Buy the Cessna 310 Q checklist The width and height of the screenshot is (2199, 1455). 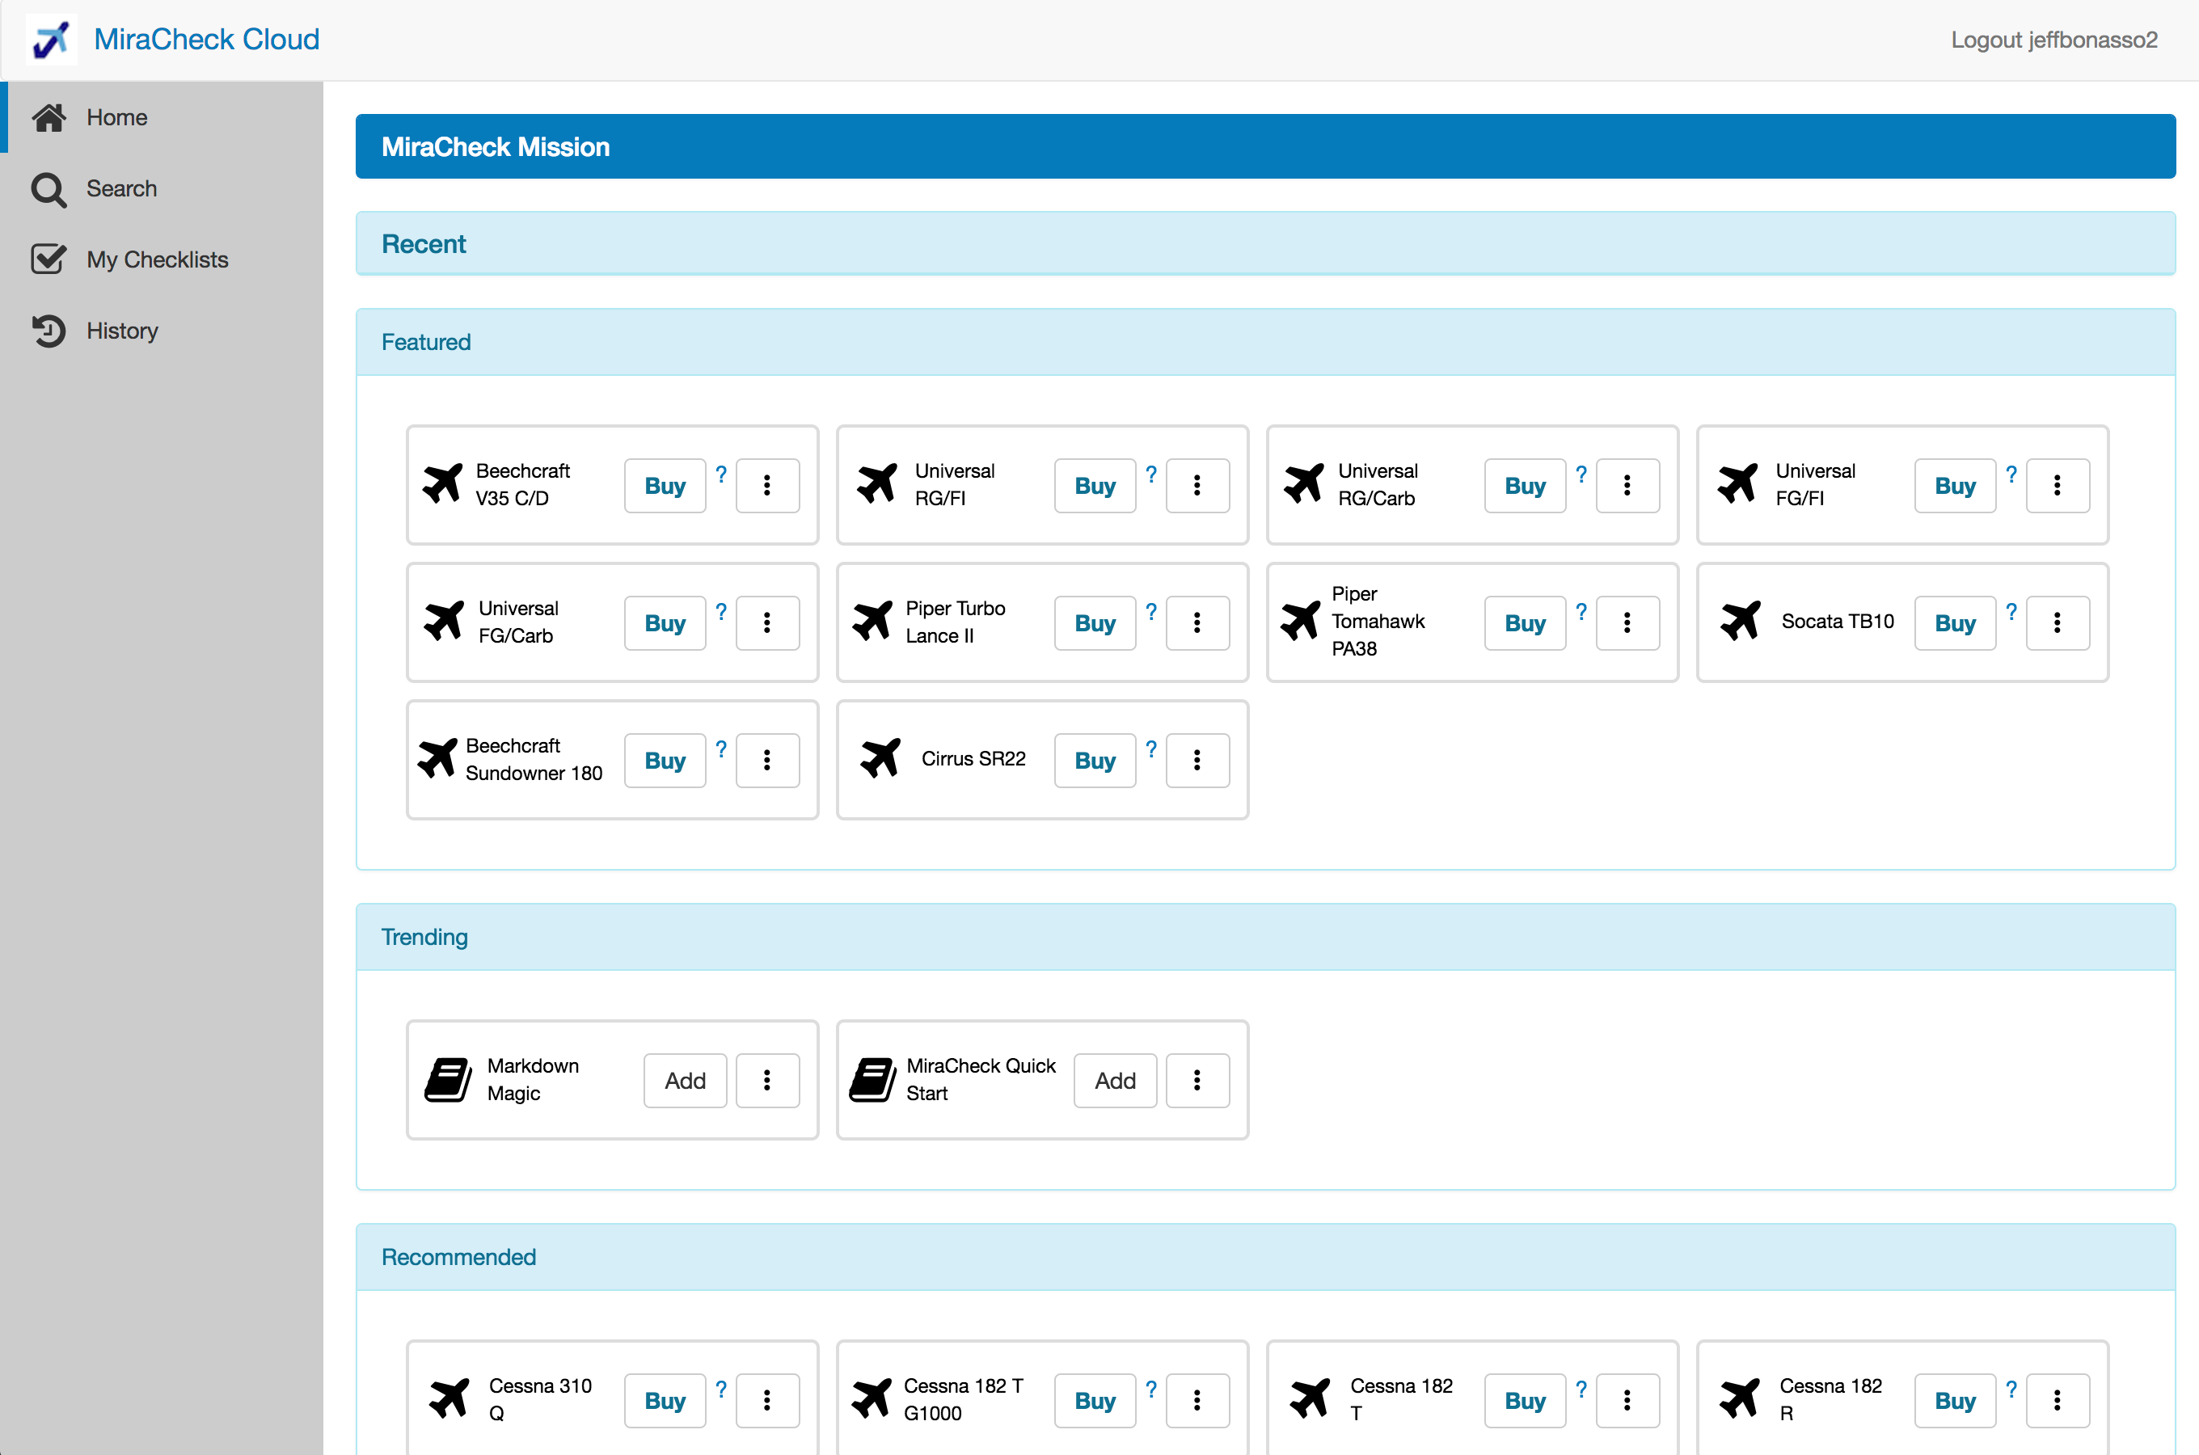click(665, 1400)
